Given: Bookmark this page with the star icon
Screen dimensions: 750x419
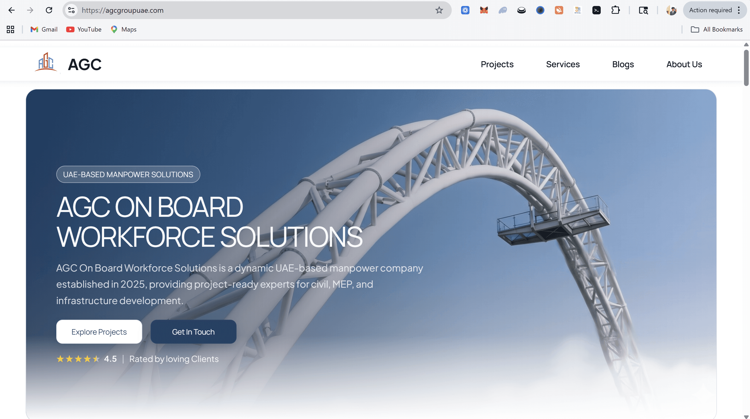Looking at the screenshot, I should pyautogui.click(x=439, y=10).
